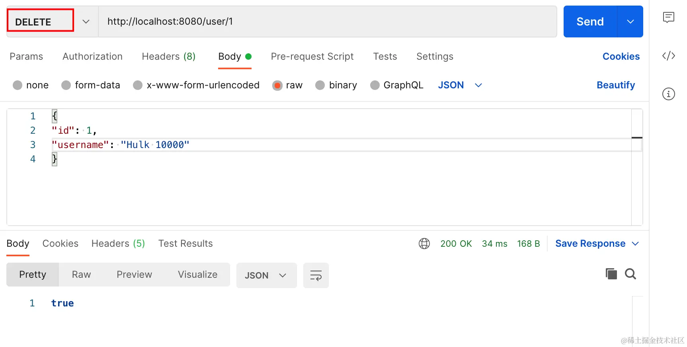Click the response value true
The width and height of the screenshot is (687, 347).
click(62, 303)
